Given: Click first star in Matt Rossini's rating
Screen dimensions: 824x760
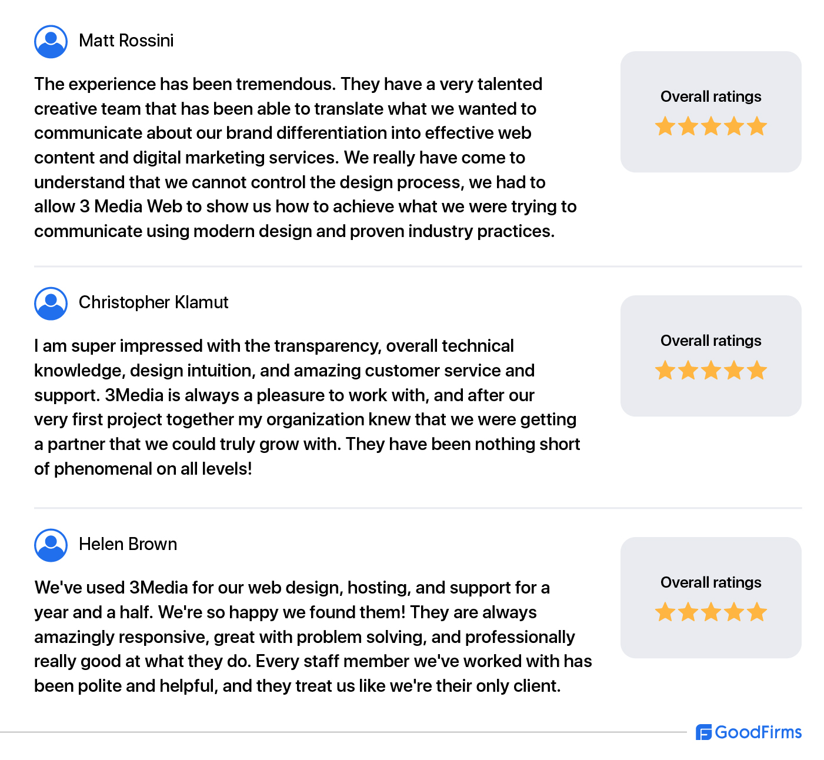Looking at the screenshot, I should pos(665,126).
